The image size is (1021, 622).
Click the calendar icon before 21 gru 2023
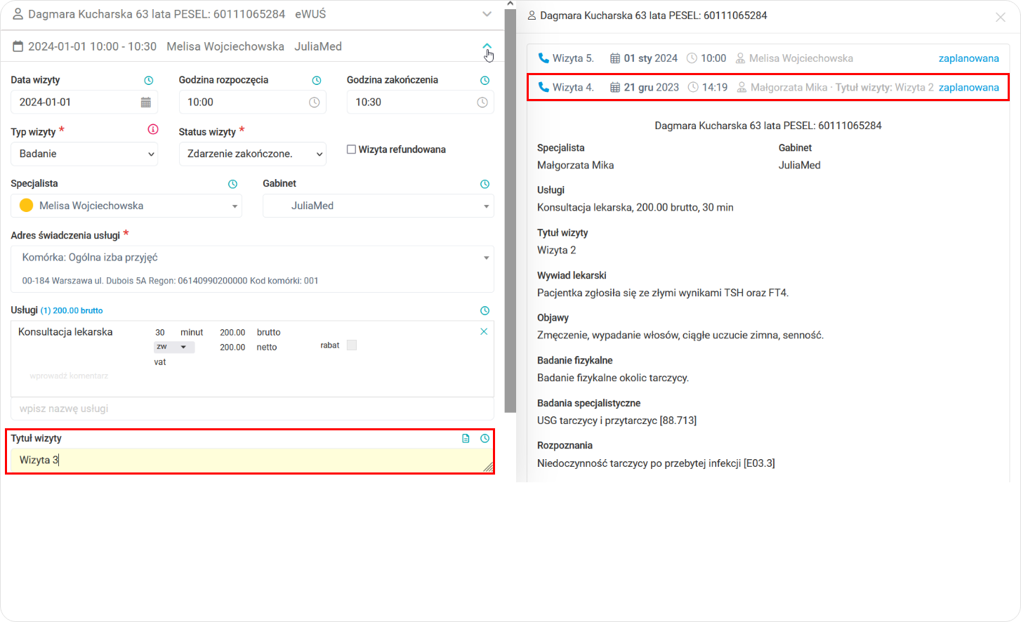tap(615, 87)
